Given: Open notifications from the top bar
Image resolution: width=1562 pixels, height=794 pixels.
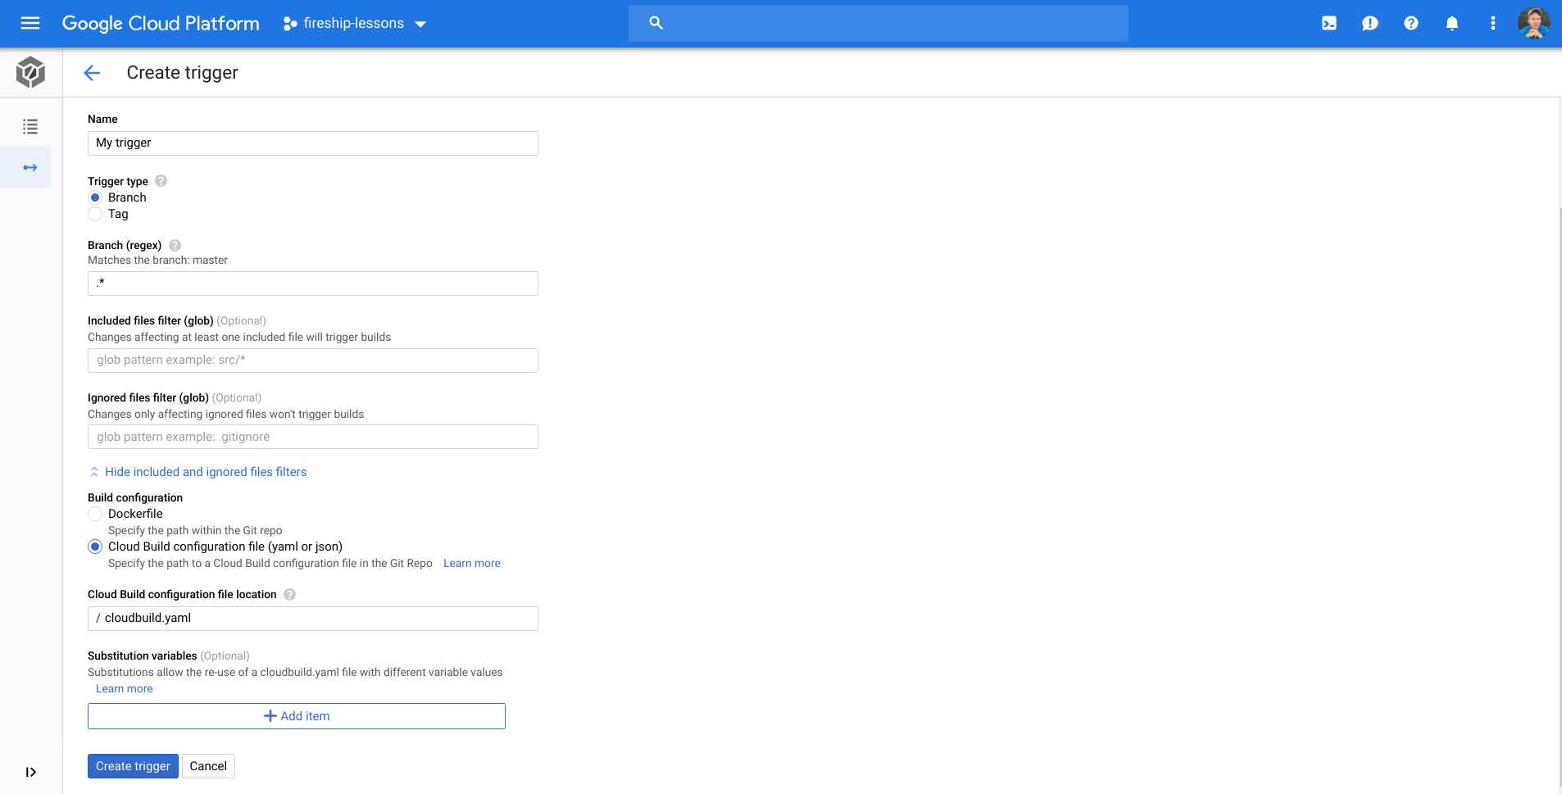Looking at the screenshot, I should point(1451,23).
